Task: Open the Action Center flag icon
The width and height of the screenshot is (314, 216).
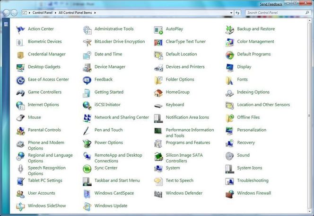Action: (20, 30)
